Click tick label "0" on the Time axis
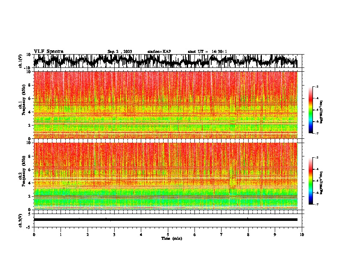The width and height of the screenshot is (340, 263). [34, 235]
